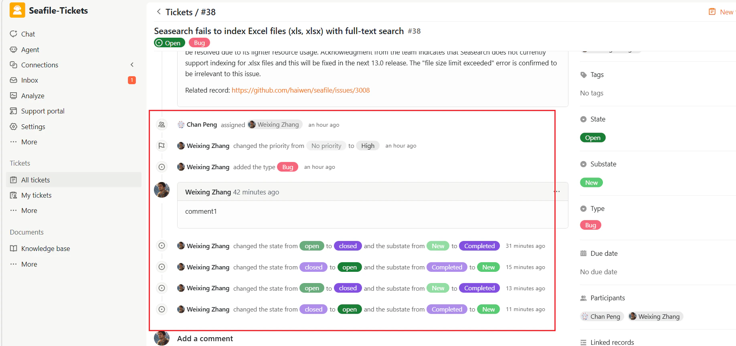The height and width of the screenshot is (346, 736).
Task: Click Weixing Zhang avatar beside comment1
Action: pyautogui.click(x=162, y=190)
